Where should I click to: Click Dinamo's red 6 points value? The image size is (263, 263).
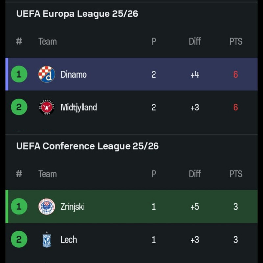point(235,74)
